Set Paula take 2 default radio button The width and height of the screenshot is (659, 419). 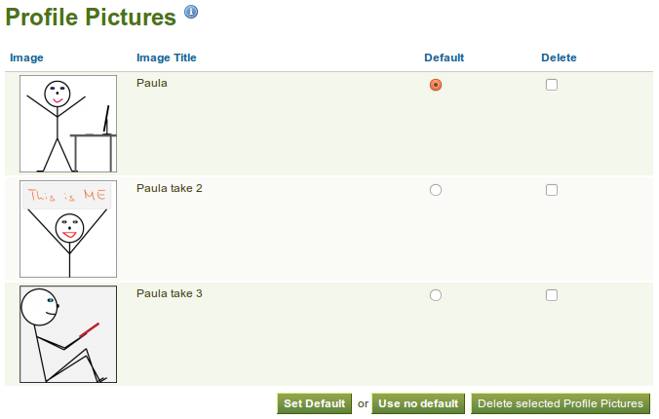click(x=436, y=190)
